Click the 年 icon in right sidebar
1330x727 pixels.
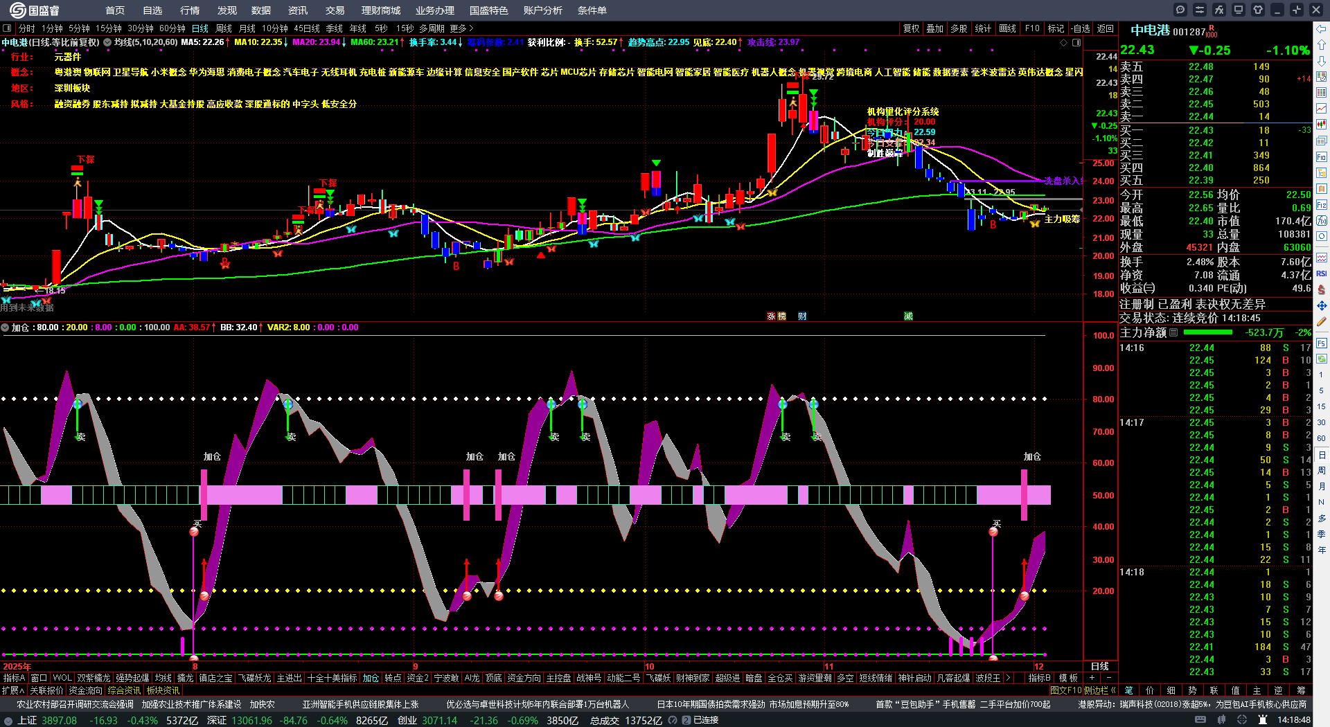click(1322, 550)
